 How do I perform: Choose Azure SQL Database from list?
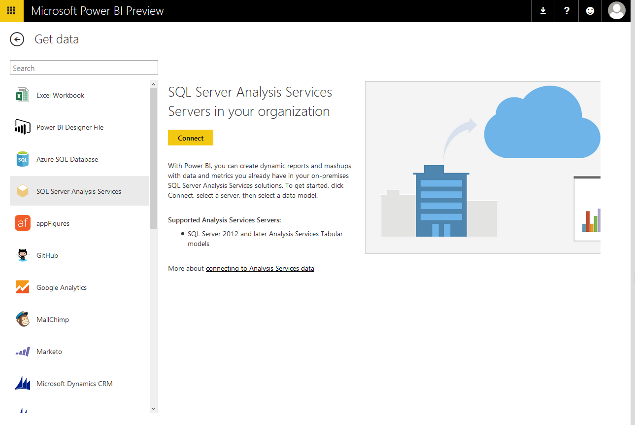pyautogui.click(x=79, y=159)
